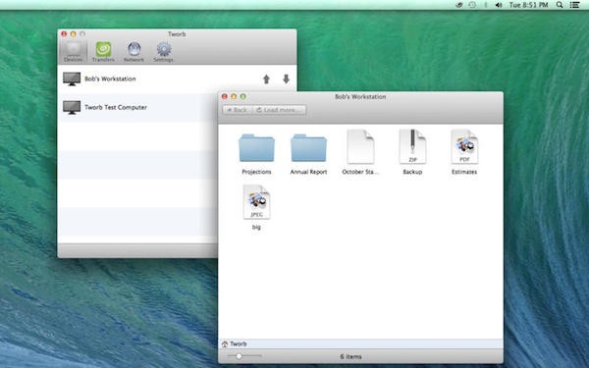
Task: Select the Network toolbar icon
Action: [134, 52]
